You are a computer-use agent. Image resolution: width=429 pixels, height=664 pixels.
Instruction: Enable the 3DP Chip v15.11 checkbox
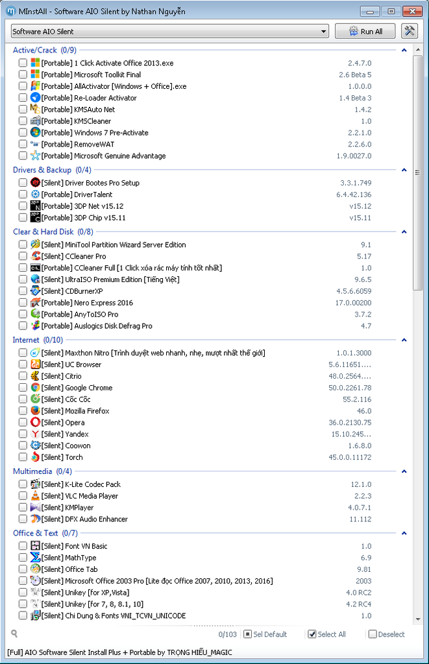23,218
